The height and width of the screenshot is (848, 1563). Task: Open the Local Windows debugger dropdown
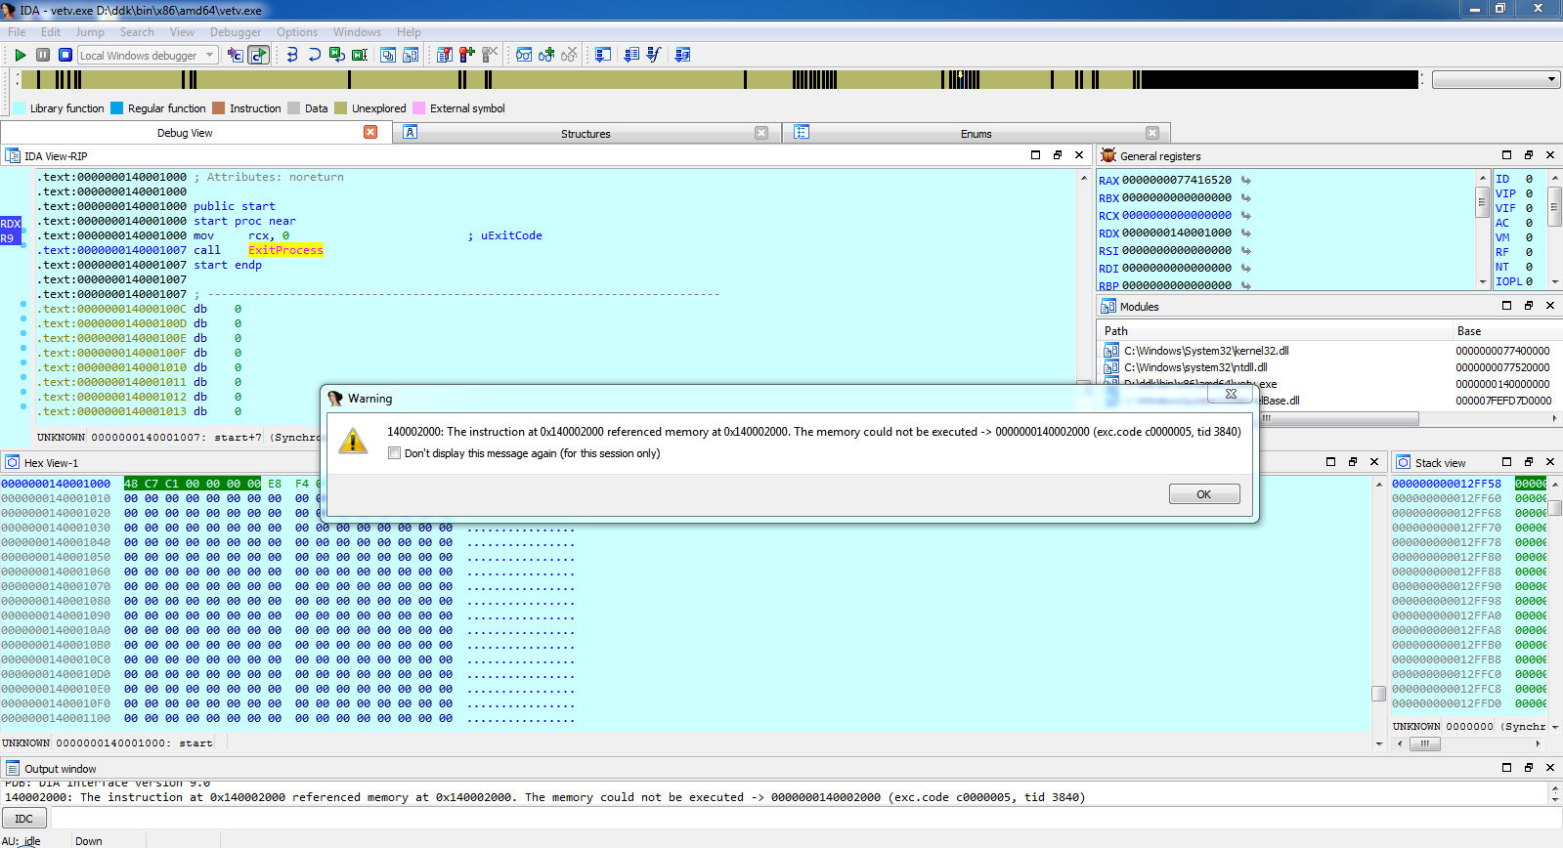[209, 56]
